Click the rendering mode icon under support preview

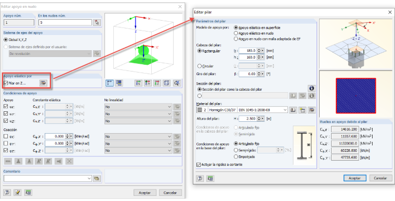click(x=118, y=83)
